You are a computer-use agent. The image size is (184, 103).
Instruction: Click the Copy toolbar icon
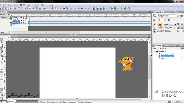point(19,9)
